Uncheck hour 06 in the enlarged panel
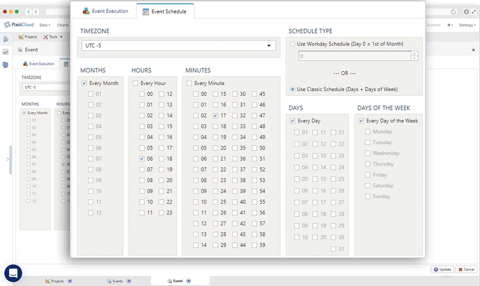 142,159
